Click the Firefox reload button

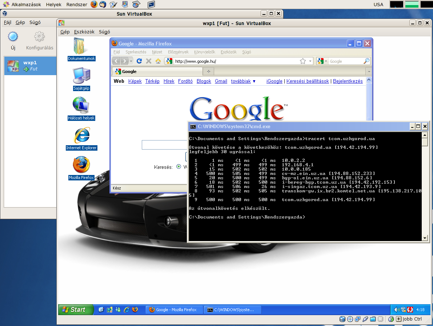pos(139,61)
